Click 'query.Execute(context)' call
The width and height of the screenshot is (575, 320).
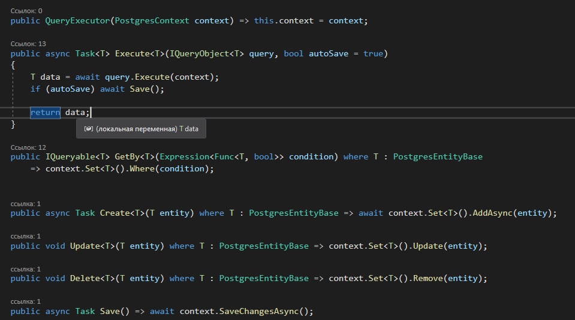pyautogui.click(x=159, y=77)
